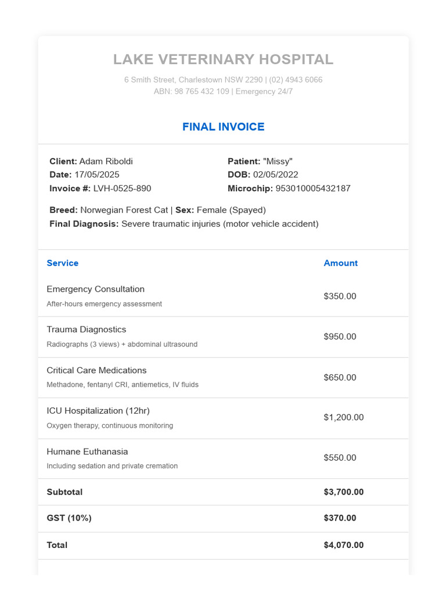The width and height of the screenshot is (446, 595).
Task: Click the Final Invoice title
Action: pos(223,127)
